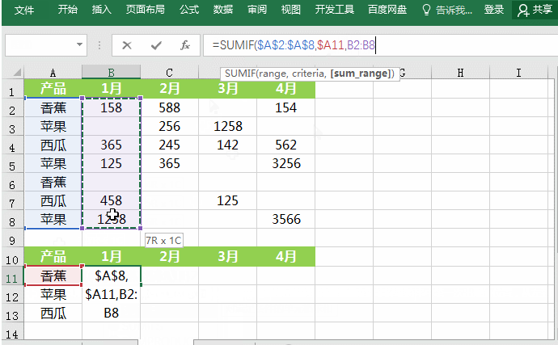This screenshot has width=558, height=345.
Task: Click the 2月 header in row 10
Action: coord(169,256)
